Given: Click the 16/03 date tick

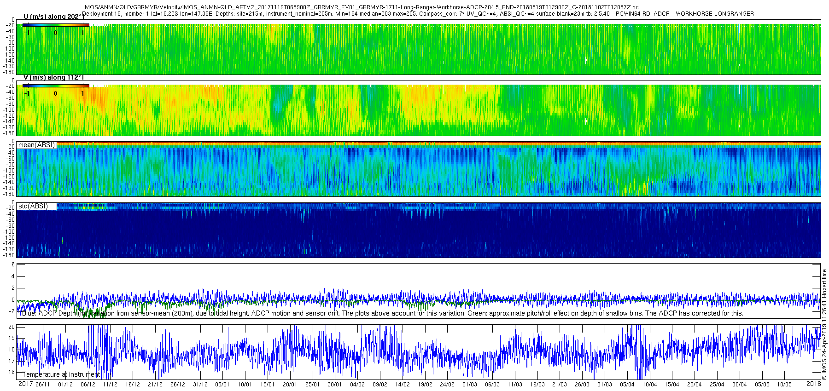Looking at the screenshot, I should click(537, 385).
